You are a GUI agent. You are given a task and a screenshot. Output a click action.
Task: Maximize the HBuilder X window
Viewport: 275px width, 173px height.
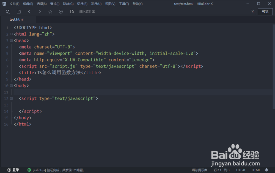point(258,4)
